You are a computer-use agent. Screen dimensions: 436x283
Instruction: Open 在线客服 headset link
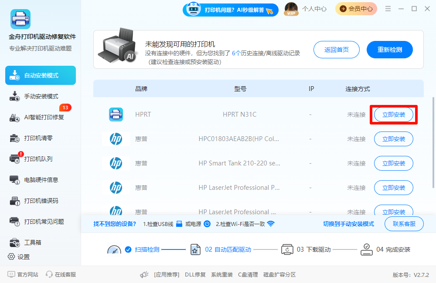[x=61, y=274]
